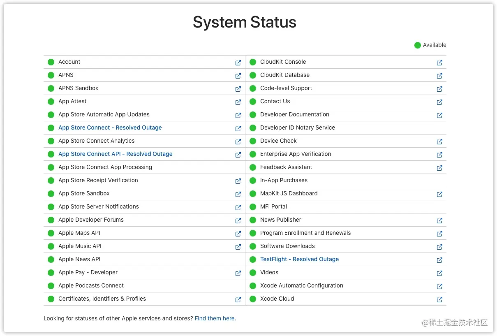
Task: Follow the 'Find them here' link
Action: click(215, 318)
